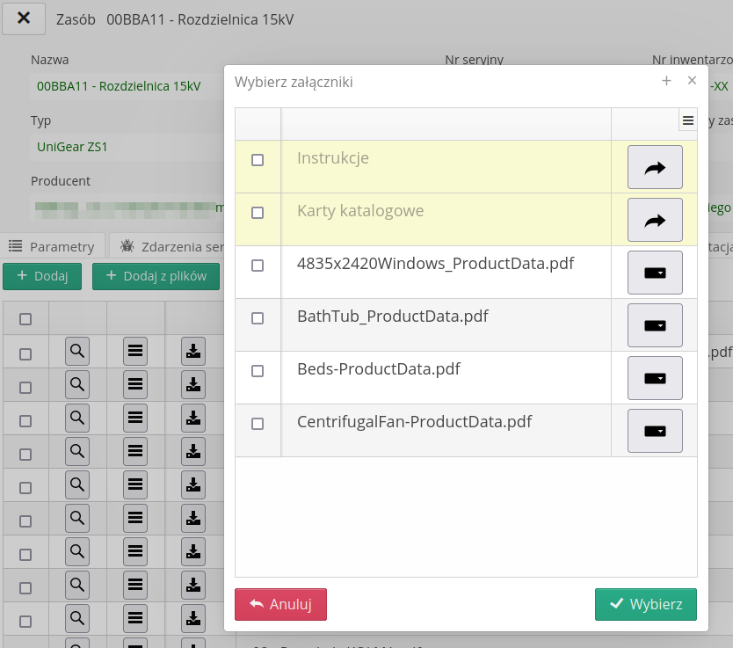Open the hamburger menu icon in first background row
Screen dimensions: 733x648
(x=135, y=352)
